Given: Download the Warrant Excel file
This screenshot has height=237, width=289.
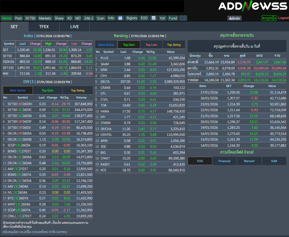Looking at the screenshot, I should click(249, 161).
